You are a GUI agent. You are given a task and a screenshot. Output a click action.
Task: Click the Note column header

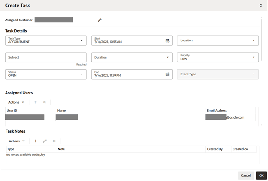click(x=131, y=149)
